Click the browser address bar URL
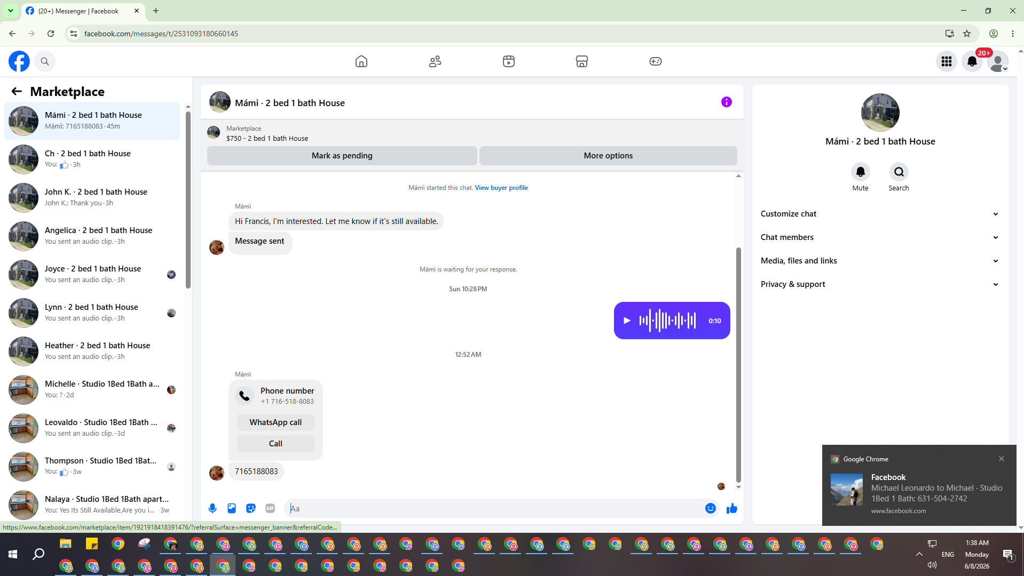This screenshot has width=1024, height=576. [161, 34]
